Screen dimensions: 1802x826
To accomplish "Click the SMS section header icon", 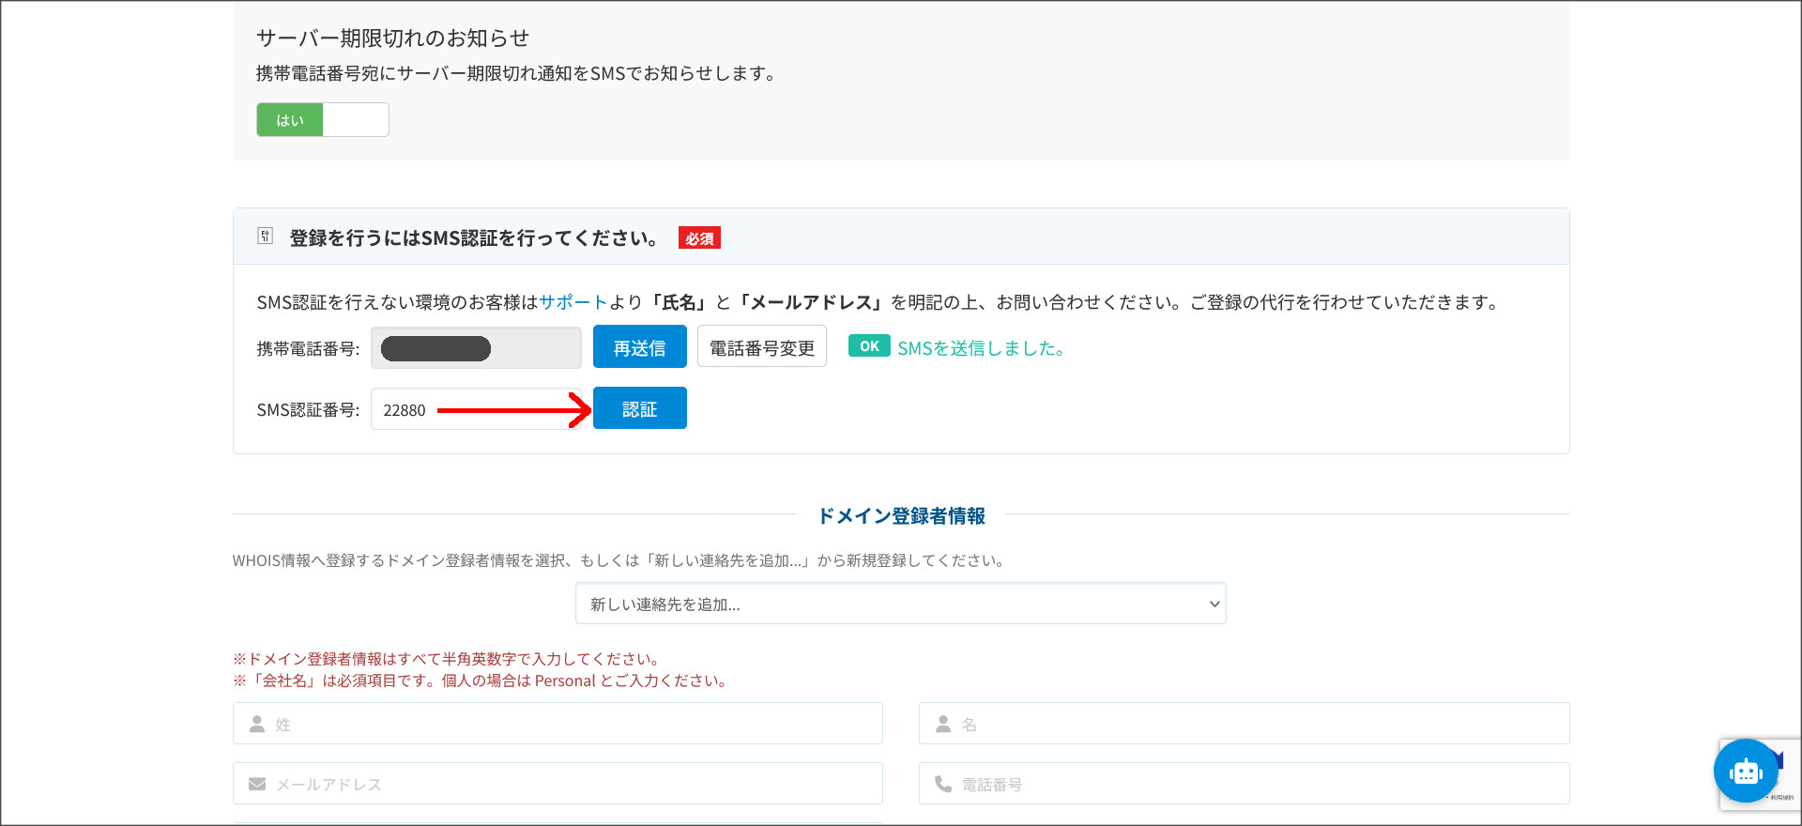I will point(265,237).
